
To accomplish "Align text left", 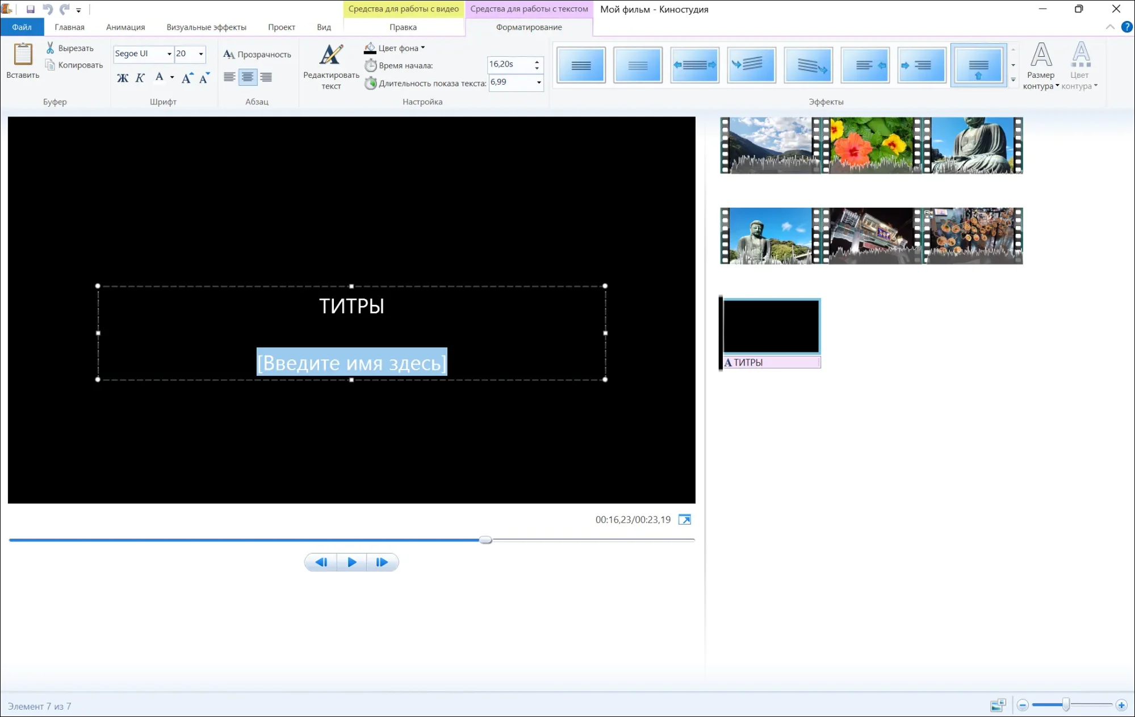I will pos(229,77).
